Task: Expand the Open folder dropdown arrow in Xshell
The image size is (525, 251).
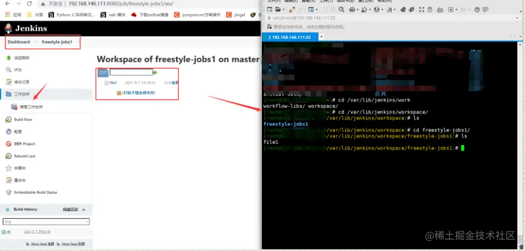Action: coord(284,10)
